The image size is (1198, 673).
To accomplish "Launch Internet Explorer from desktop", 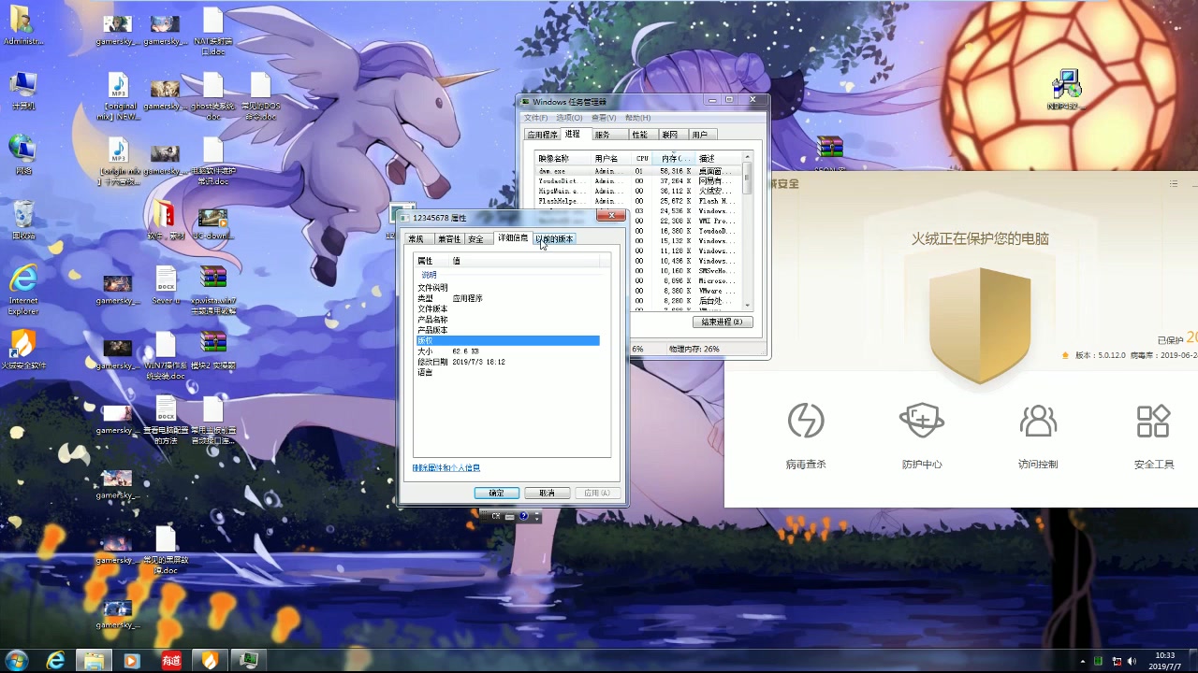I will click(22, 290).
